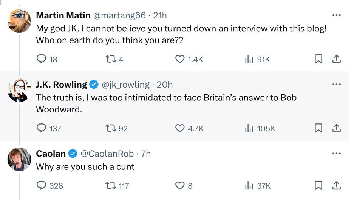Reply to Caolan's tweet
This screenshot has width=354, height=220.
coord(41,186)
